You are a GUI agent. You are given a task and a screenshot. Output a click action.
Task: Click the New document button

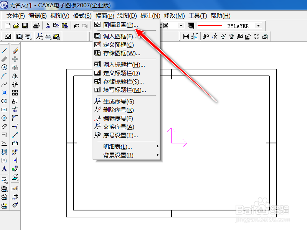(x=8, y=25)
